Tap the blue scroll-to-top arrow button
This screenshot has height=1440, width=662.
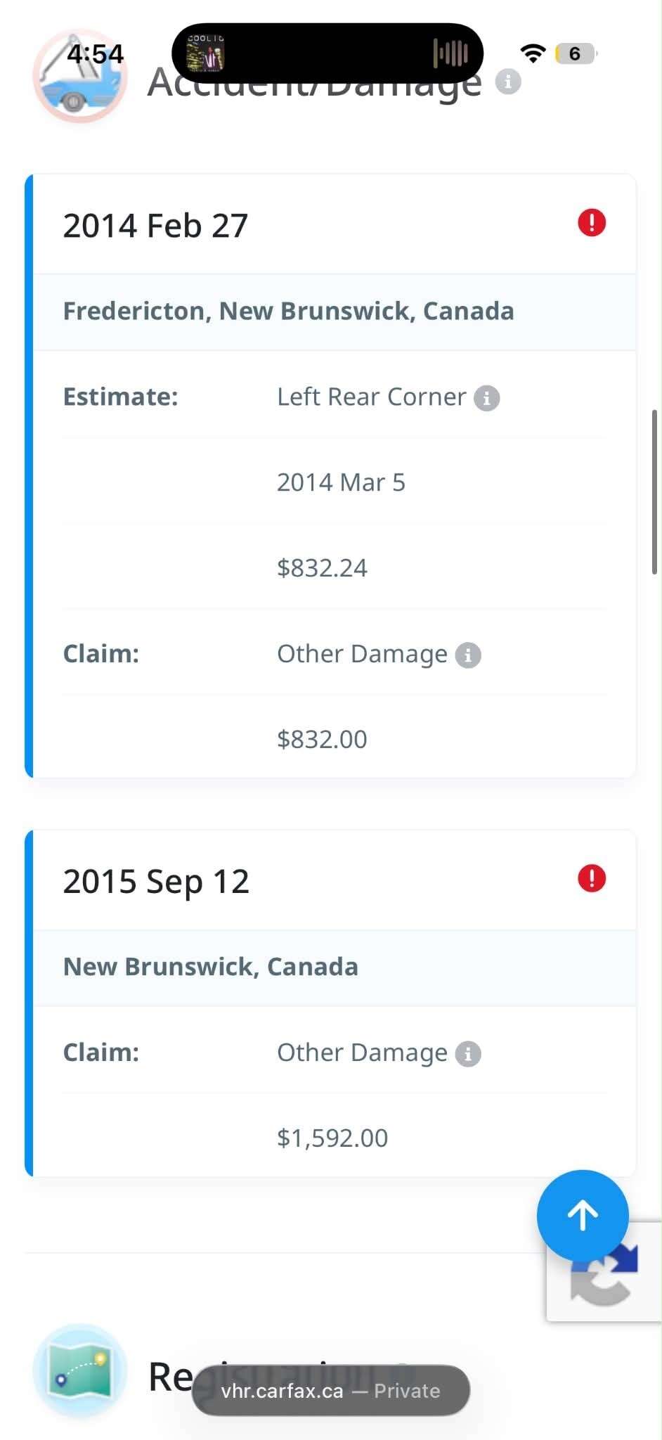[x=583, y=1215]
